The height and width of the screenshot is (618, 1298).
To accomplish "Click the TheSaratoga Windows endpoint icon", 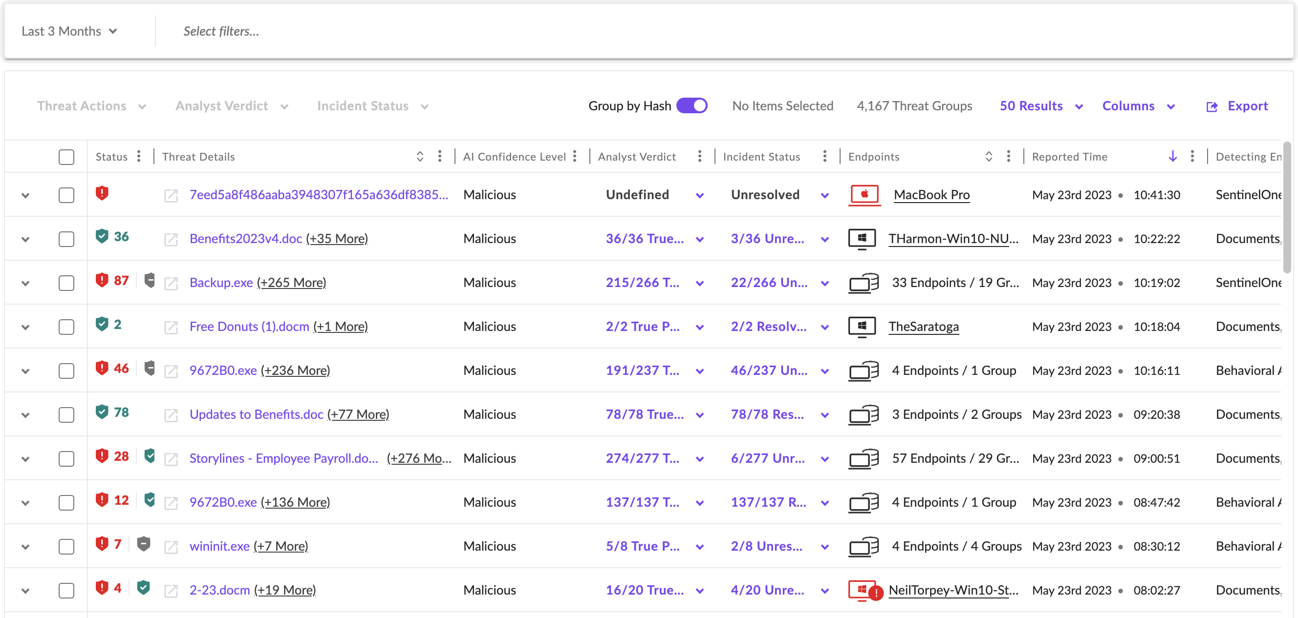I will click(862, 327).
